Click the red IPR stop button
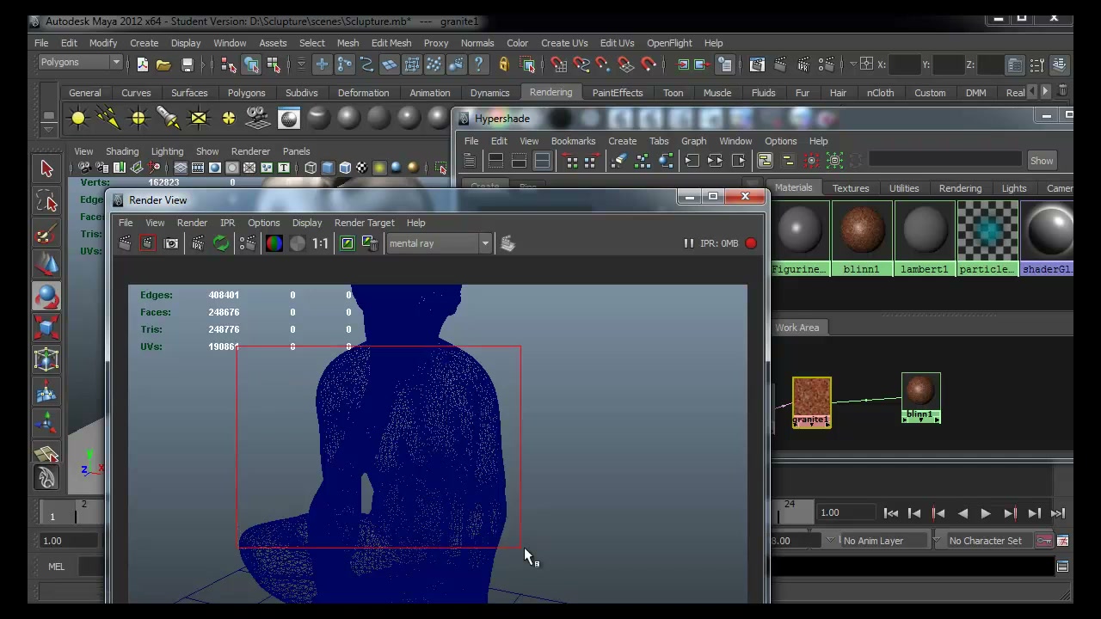This screenshot has height=619, width=1101. [751, 243]
